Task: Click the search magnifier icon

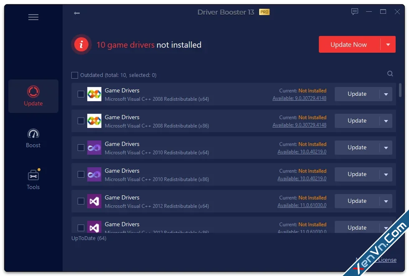Action: [x=390, y=74]
